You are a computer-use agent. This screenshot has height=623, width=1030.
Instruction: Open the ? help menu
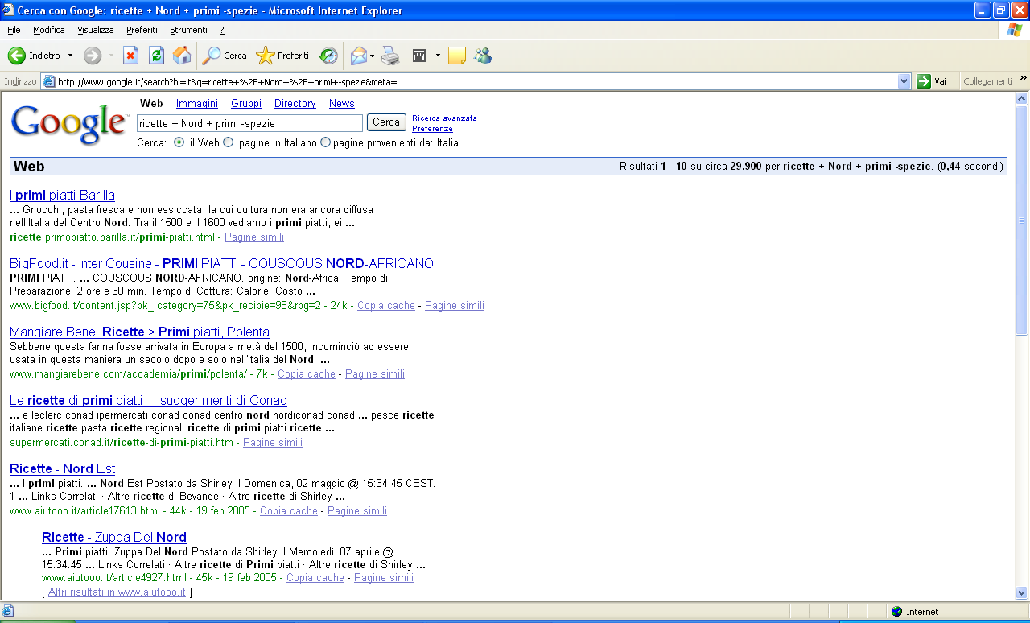(222, 30)
